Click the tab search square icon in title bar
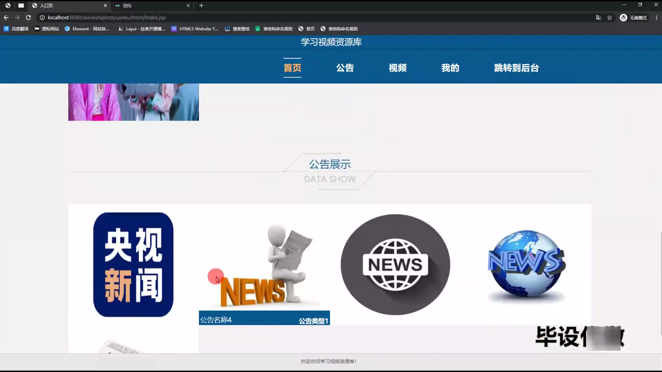This screenshot has width=662, height=372. pyautogui.click(x=21, y=6)
